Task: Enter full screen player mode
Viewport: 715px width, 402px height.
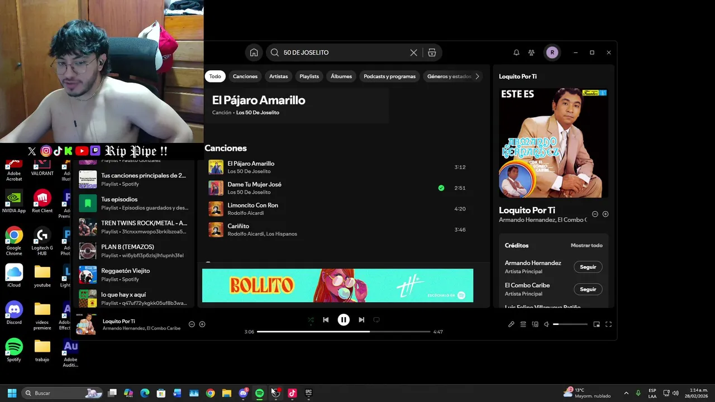Action: 608,324
